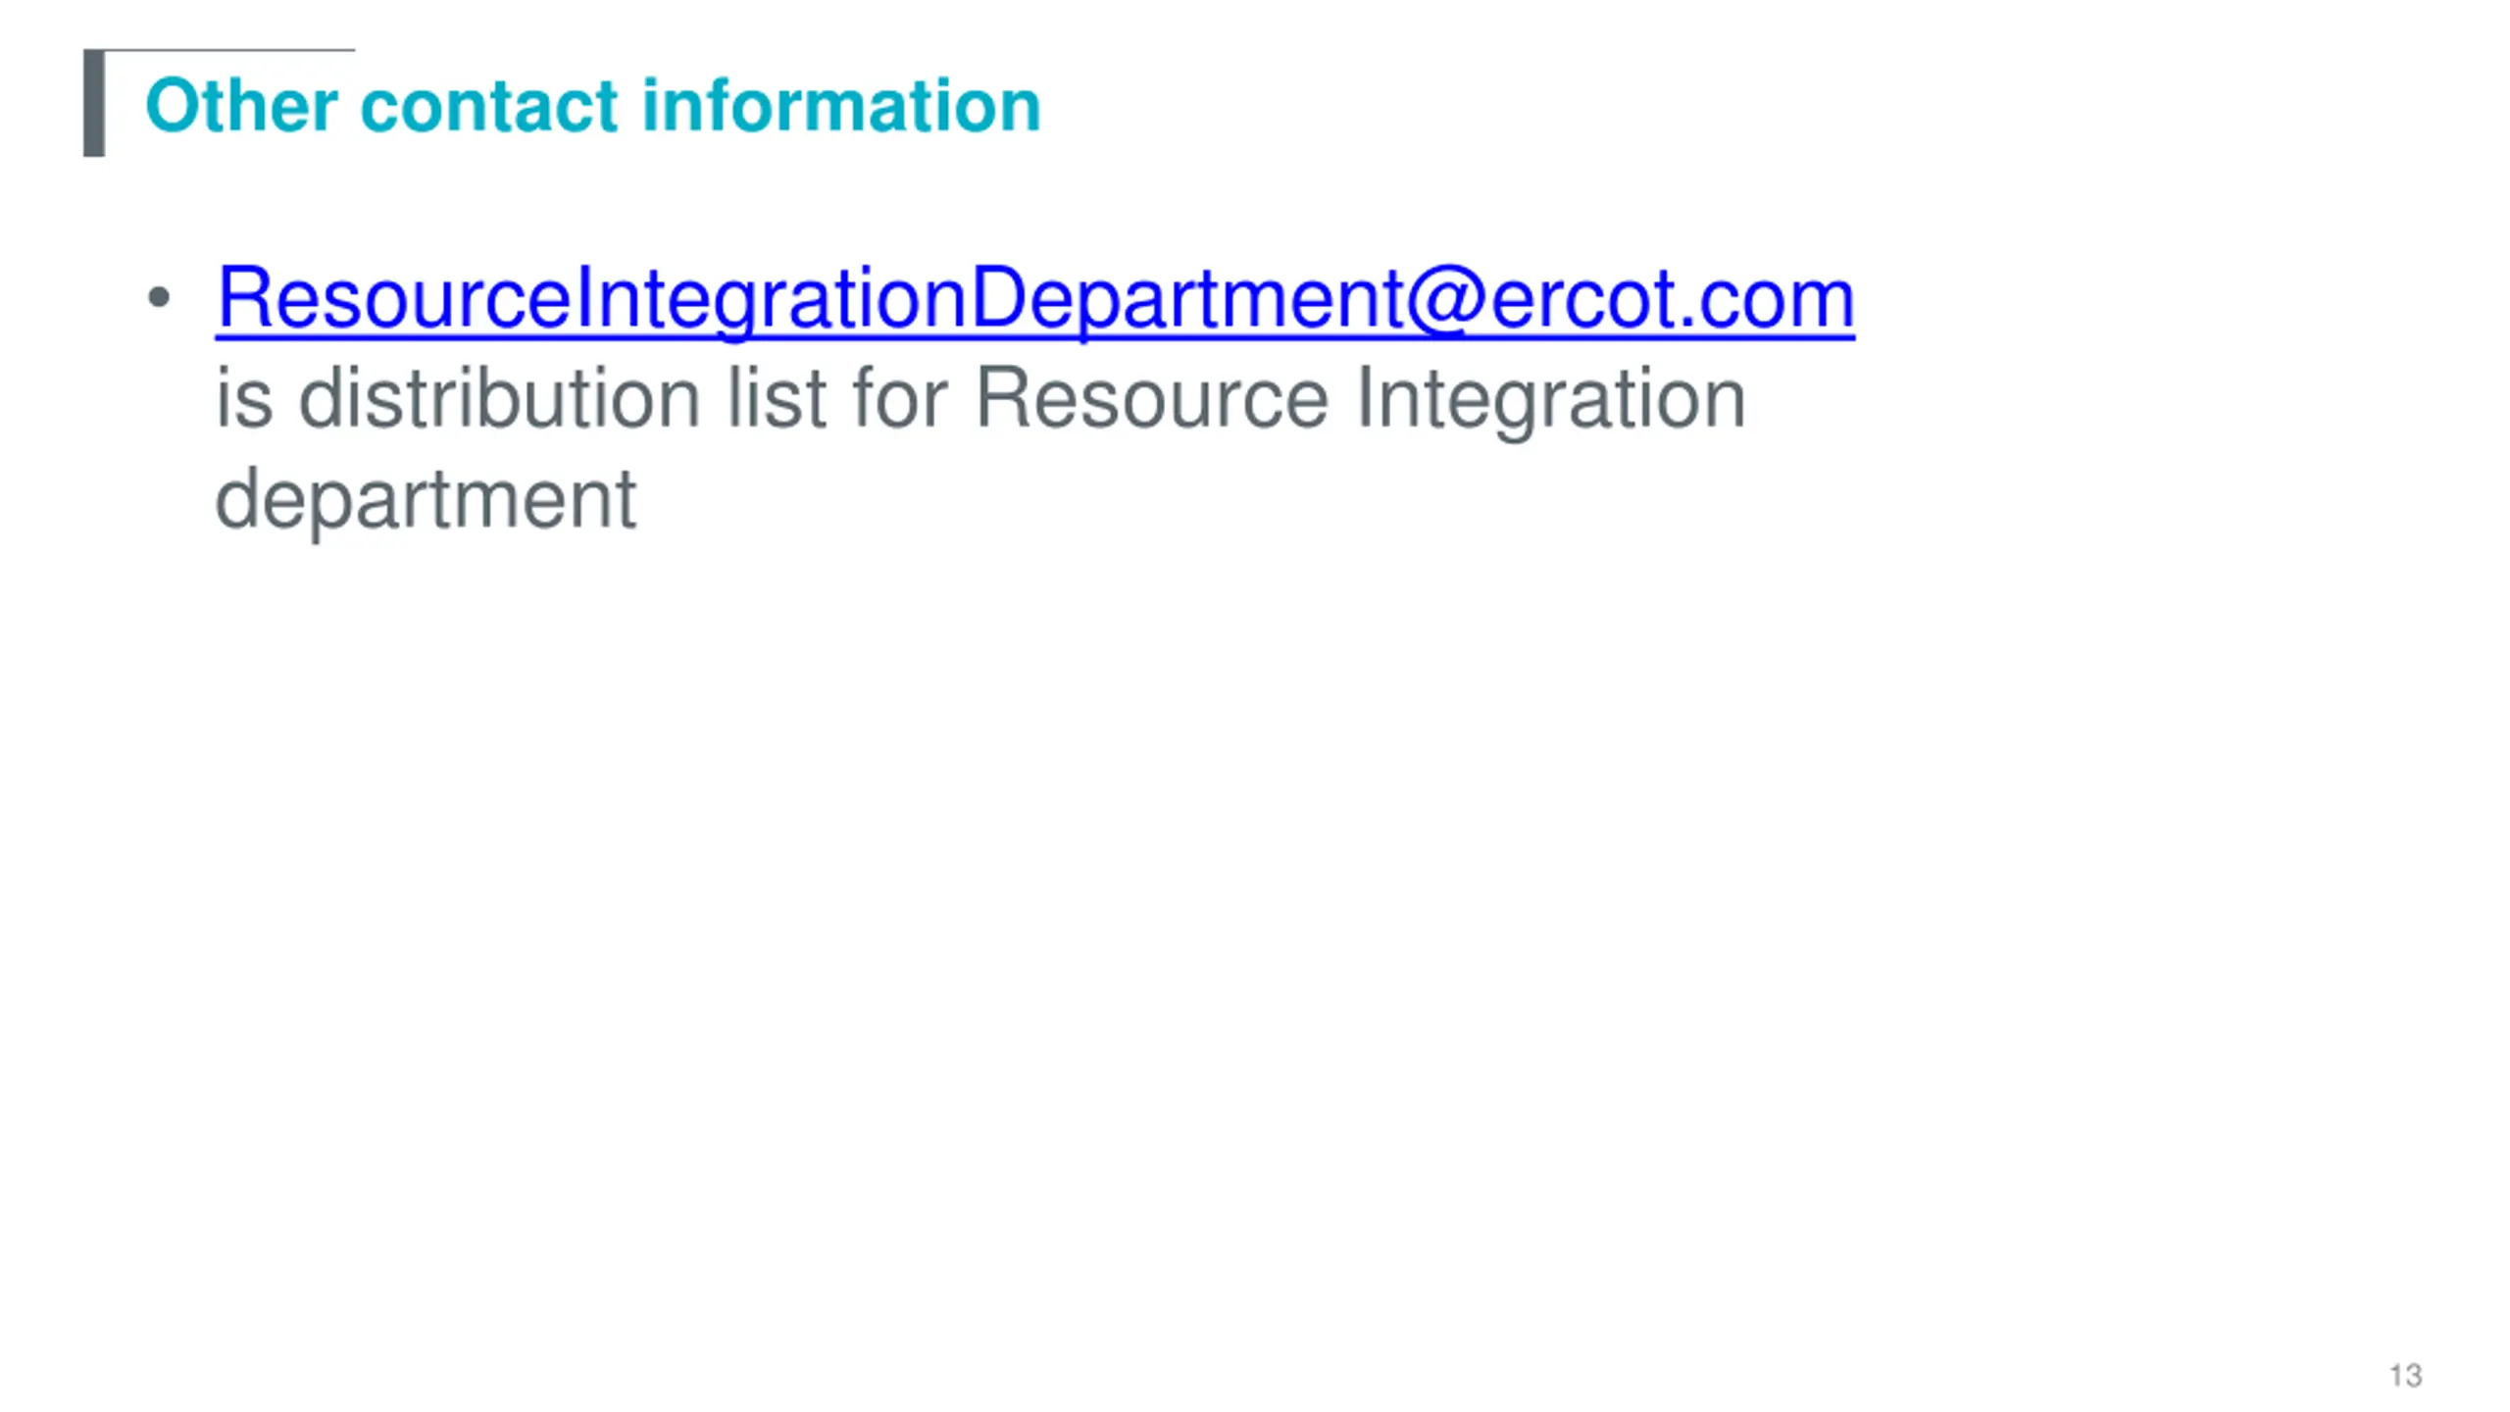Screen dimensions: 2510x1412
Task: Click the '@' symbol in the email link
Action: (1446, 298)
